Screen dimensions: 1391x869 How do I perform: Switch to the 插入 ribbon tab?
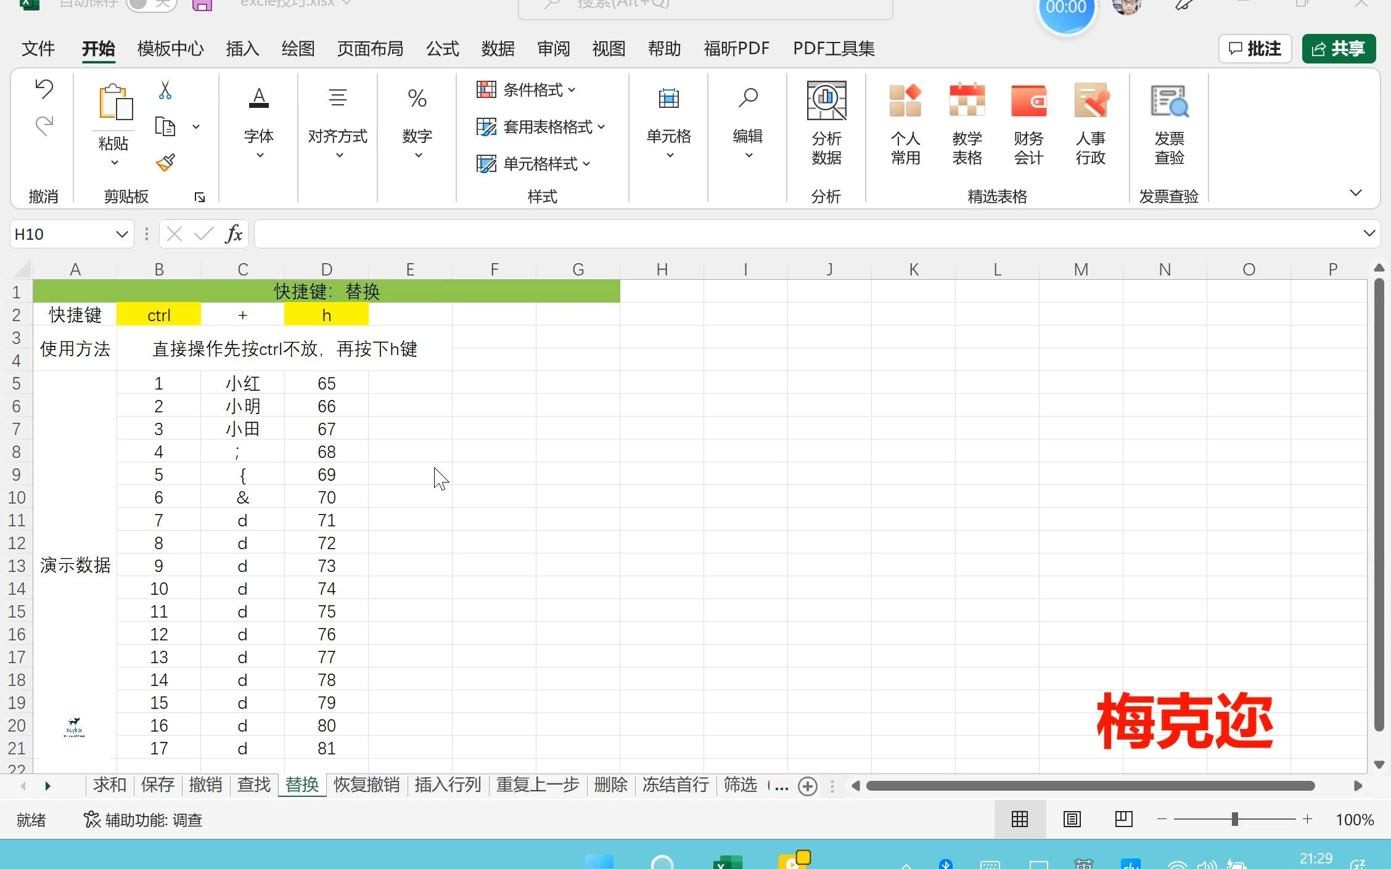tap(242, 49)
